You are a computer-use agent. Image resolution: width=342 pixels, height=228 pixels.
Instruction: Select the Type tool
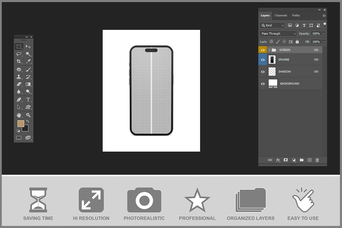coord(28,99)
